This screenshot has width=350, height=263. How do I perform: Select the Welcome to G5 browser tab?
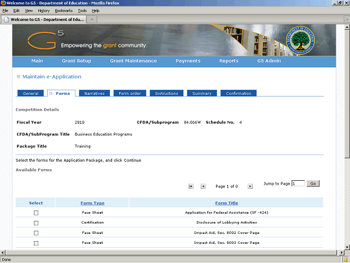pos(44,20)
